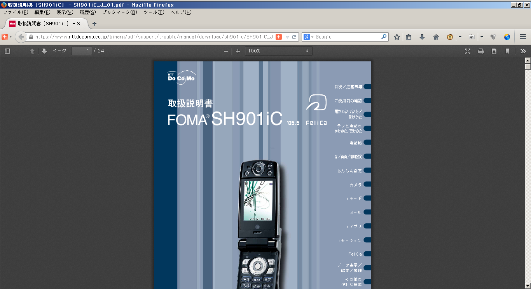Click the grey multi-circle extension icon

(493, 37)
